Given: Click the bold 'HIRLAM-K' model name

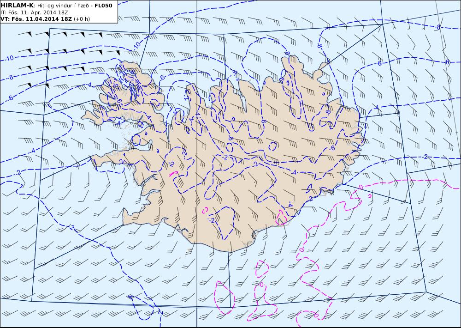Looking at the screenshot, I should (x=17, y=6).
